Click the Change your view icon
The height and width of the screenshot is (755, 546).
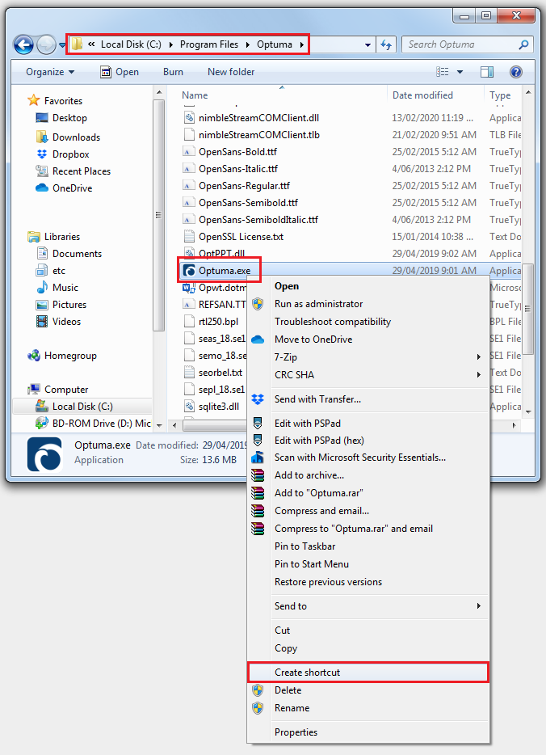443,72
